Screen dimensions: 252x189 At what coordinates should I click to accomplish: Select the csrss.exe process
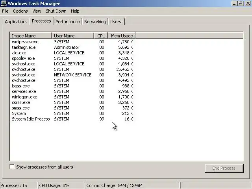click(x=72, y=102)
